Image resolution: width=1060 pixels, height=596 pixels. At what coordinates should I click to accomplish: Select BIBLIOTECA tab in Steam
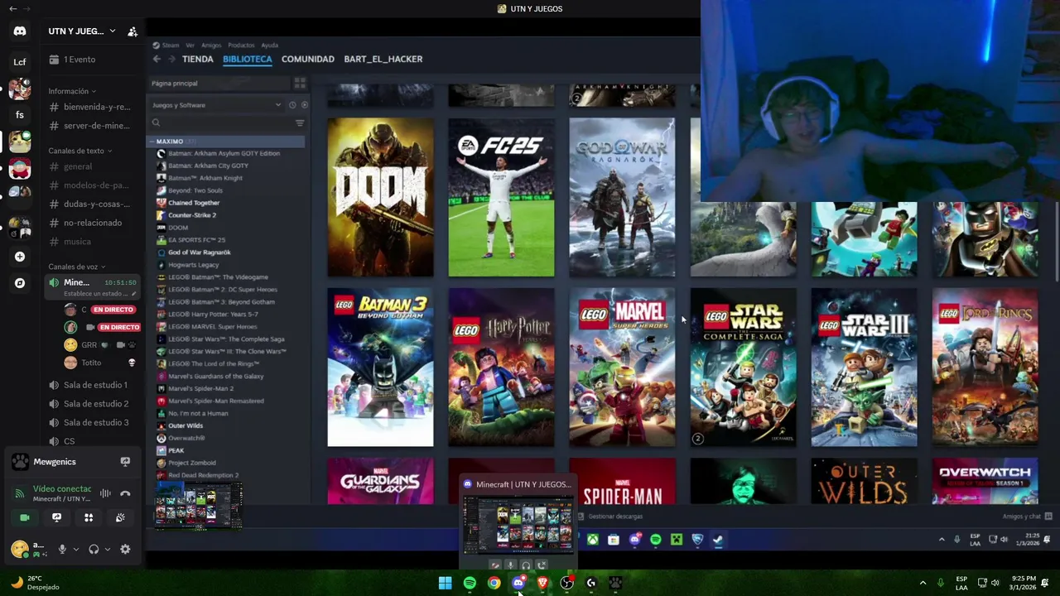pos(247,59)
